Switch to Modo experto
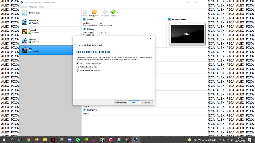 tap(120, 102)
